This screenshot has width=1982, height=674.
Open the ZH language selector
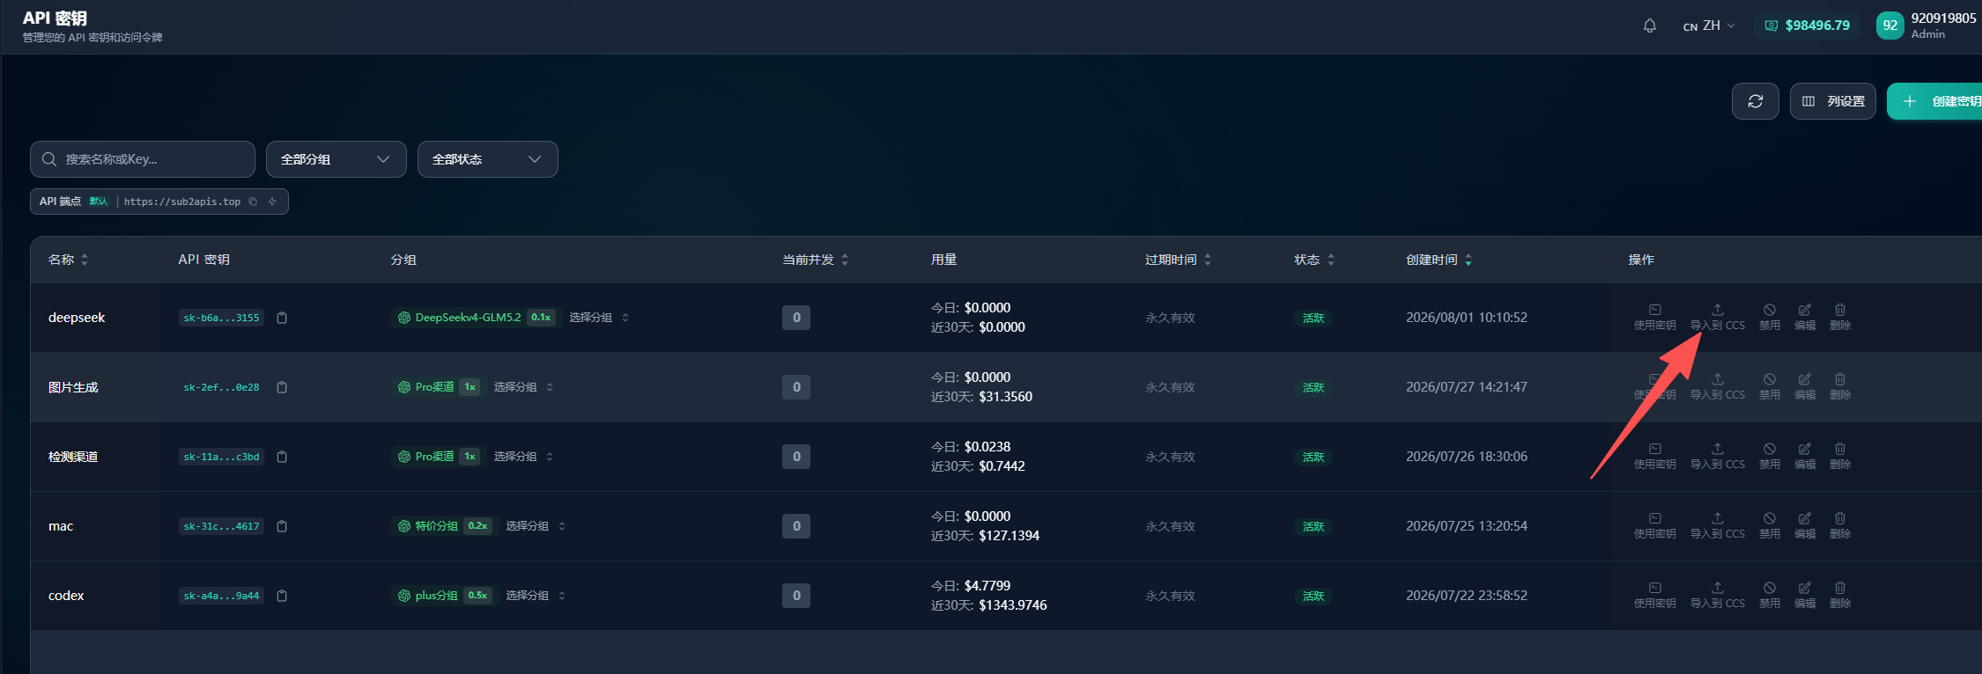[x=1709, y=26]
